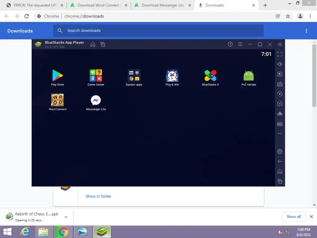Click the Android back arrow in sidebar
Viewport: 317px width, 238px height.
pos(280,161)
